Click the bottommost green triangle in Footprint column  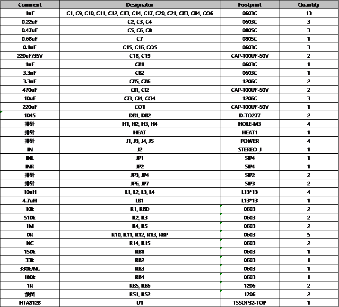click(221, 291)
